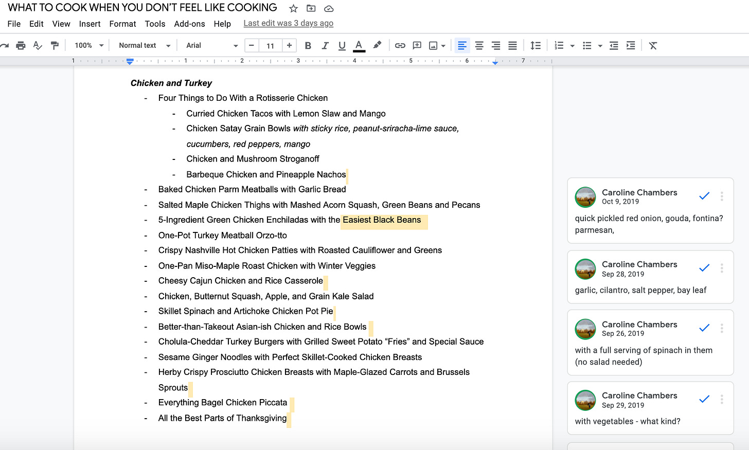Click the document title text
749x450 pixels.
(x=142, y=8)
